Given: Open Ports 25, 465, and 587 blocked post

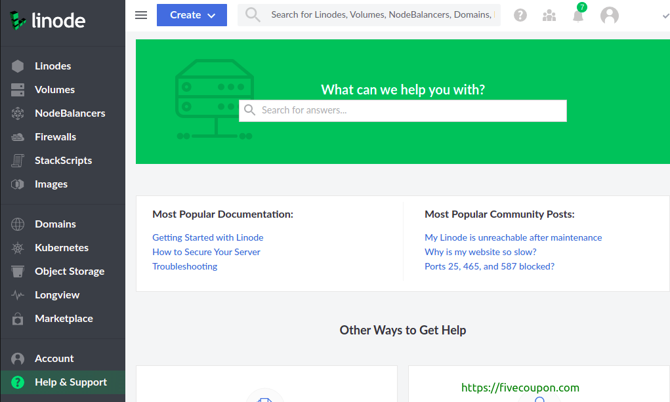Looking at the screenshot, I should (490, 266).
